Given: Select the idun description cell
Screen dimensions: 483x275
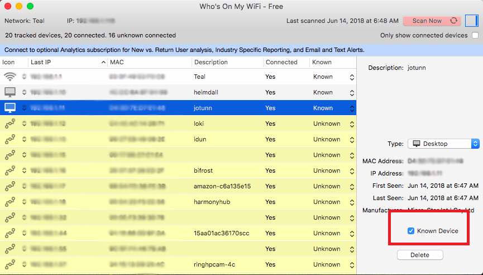Looking at the screenshot, I should pos(200,139).
